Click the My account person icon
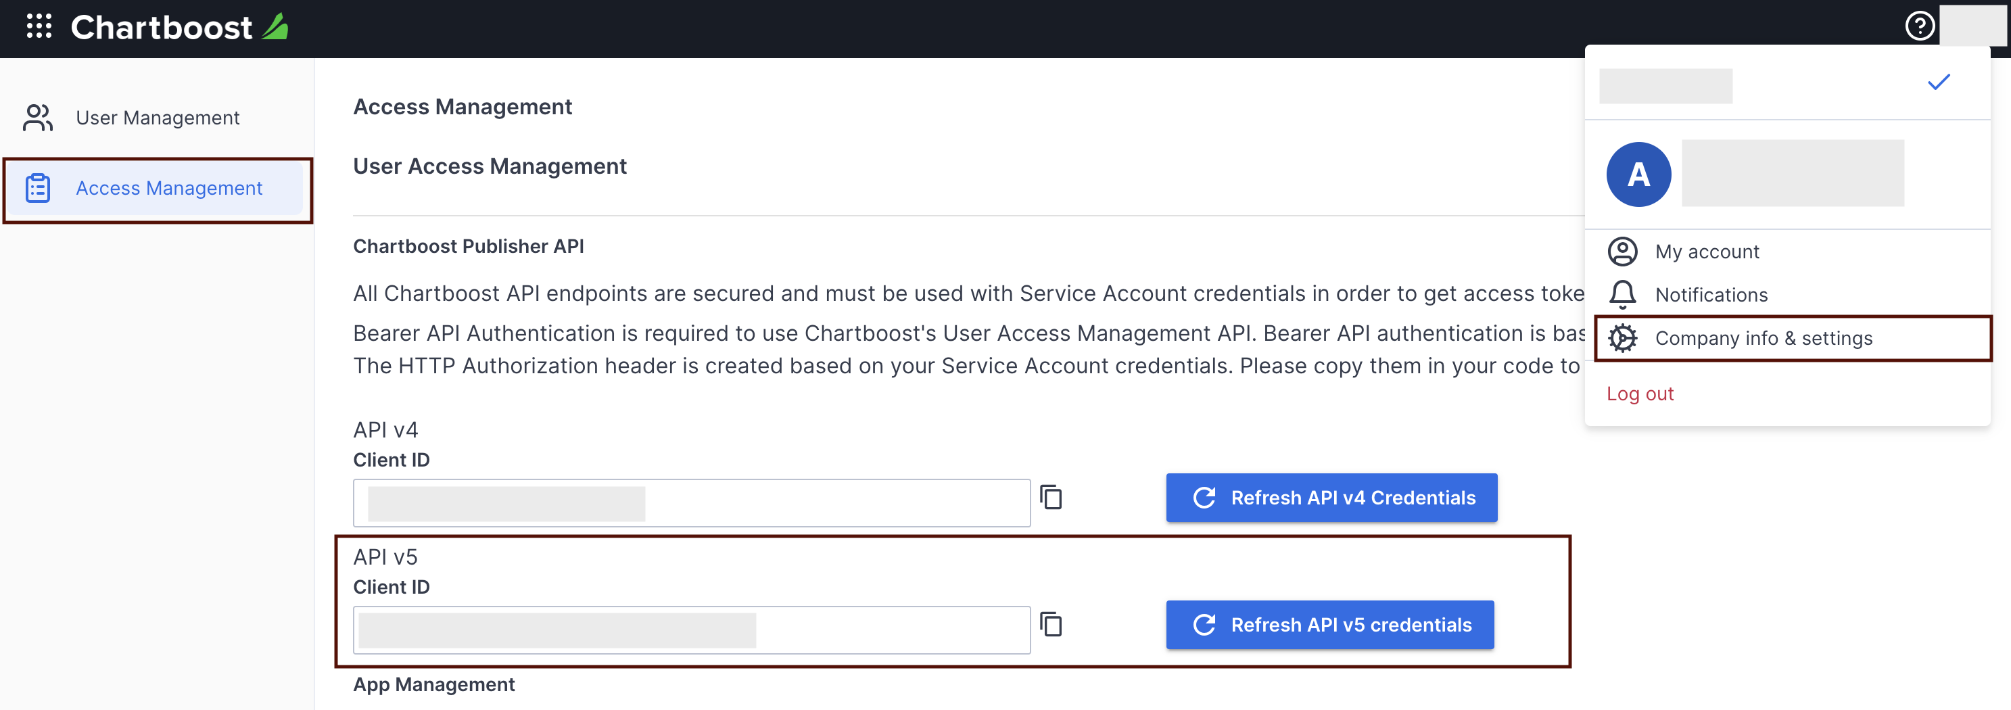 pyautogui.click(x=1623, y=252)
